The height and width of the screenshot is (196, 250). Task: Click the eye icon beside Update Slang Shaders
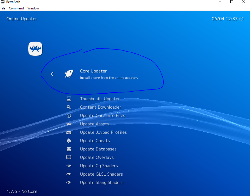pos(69,183)
